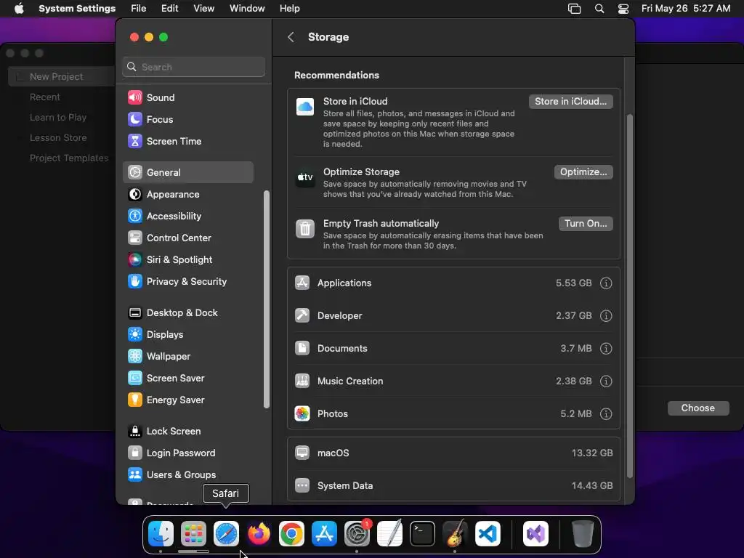Viewport: 744px width, 558px height.
Task: Open GarageBand from the Dock
Action: point(455,534)
